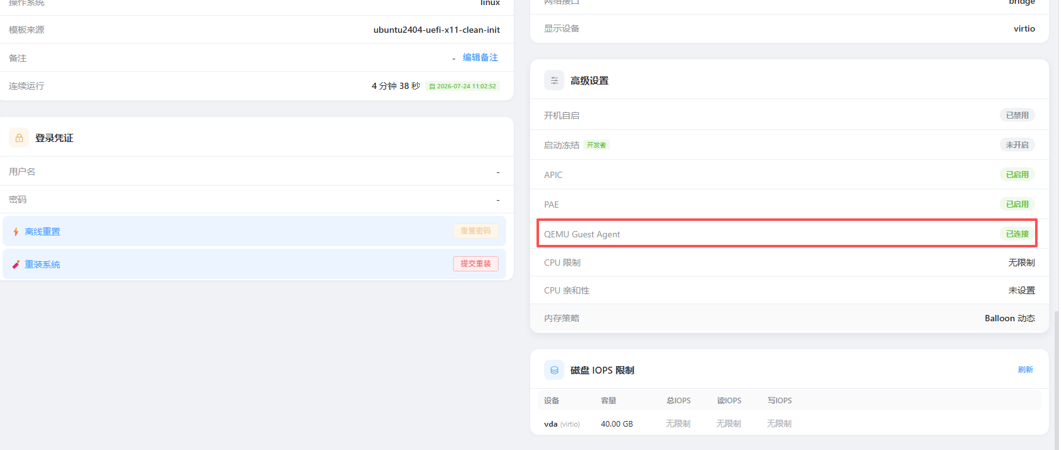
Task: Click the CPU 亲和性 value 未设置
Action: (x=1022, y=290)
